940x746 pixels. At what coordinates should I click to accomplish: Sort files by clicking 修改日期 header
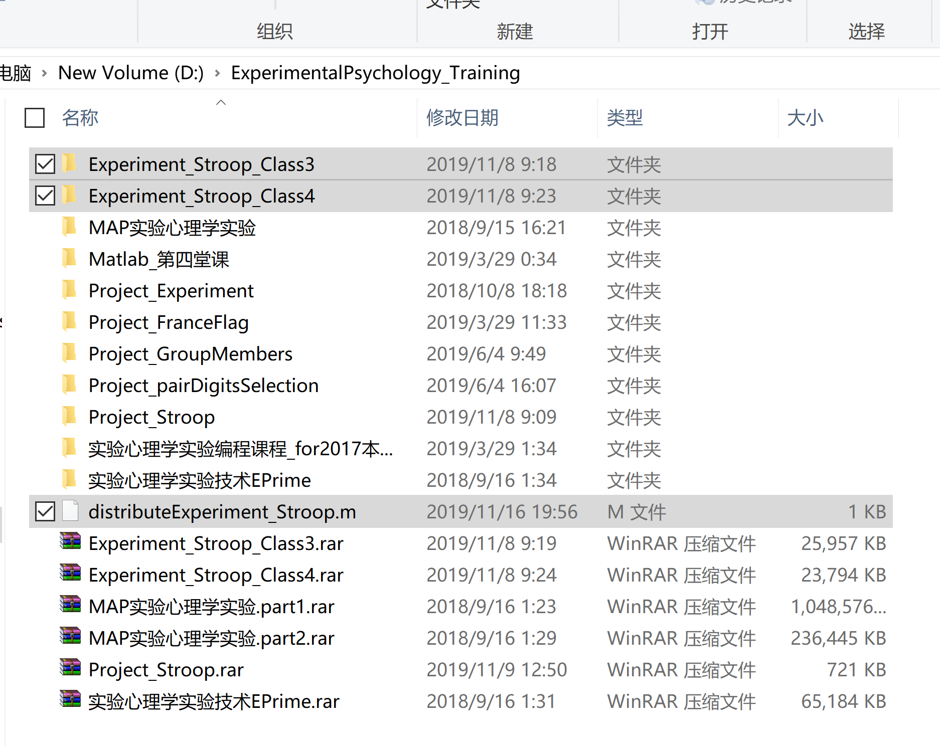coord(462,118)
